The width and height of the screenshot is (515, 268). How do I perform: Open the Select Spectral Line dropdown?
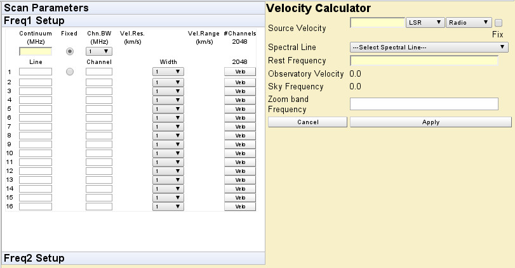429,47
